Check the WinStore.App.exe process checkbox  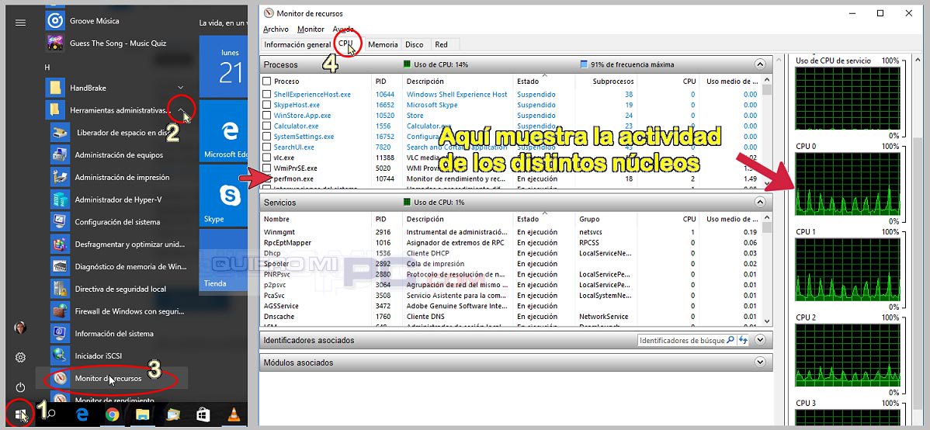tap(267, 116)
